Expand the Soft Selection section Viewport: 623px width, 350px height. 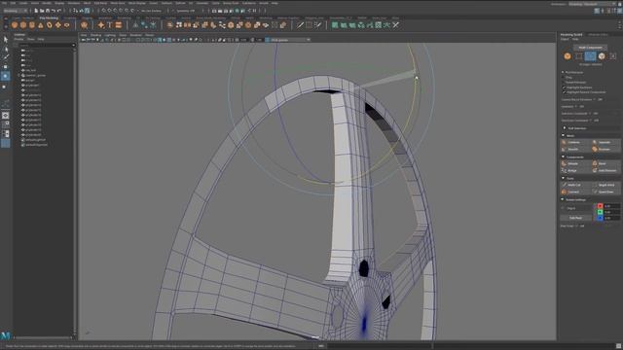565,128
